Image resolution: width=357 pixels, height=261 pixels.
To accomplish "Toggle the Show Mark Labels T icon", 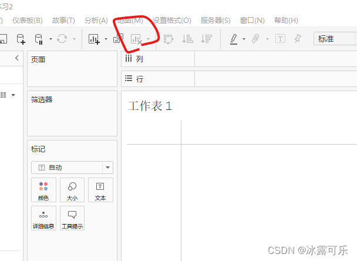I will (280, 39).
